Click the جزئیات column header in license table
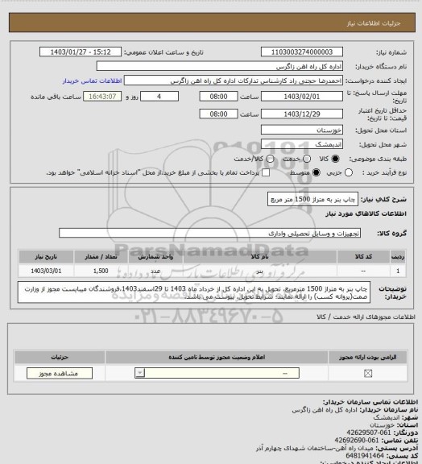The width and height of the screenshot is (422, 464). pyautogui.click(x=60, y=357)
